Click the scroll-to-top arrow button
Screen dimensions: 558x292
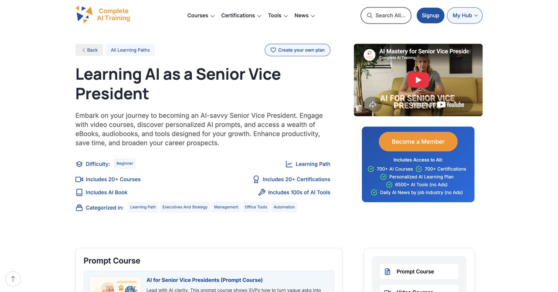[x=13, y=279]
